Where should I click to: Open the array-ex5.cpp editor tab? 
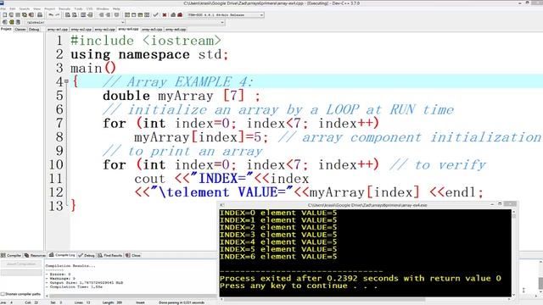pyautogui.click(x=152, y=30)
